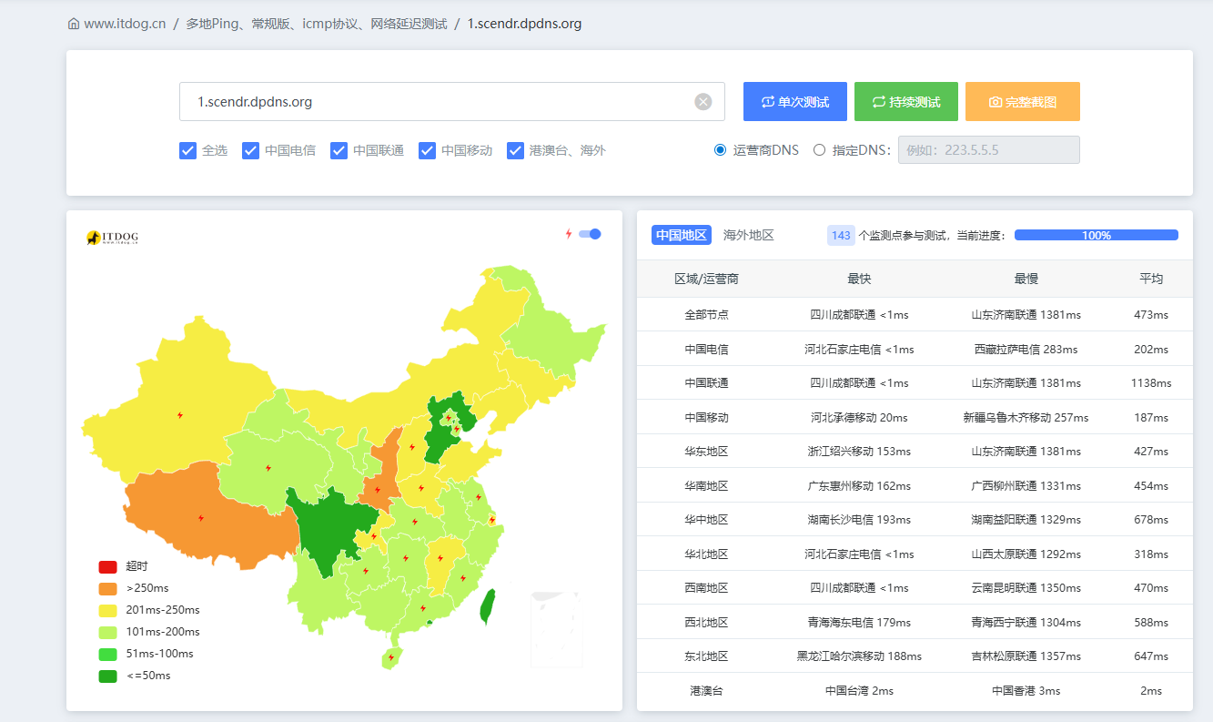Image resolution: width=1213 pixels, height=722 pixels.
Task: Open the 多地Ping breadcrumb link
Action: [x=317, y=24]
